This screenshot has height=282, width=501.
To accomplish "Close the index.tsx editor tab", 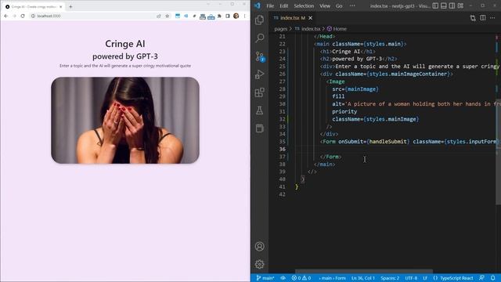I will pyautogui.click(x=310, y=18).
